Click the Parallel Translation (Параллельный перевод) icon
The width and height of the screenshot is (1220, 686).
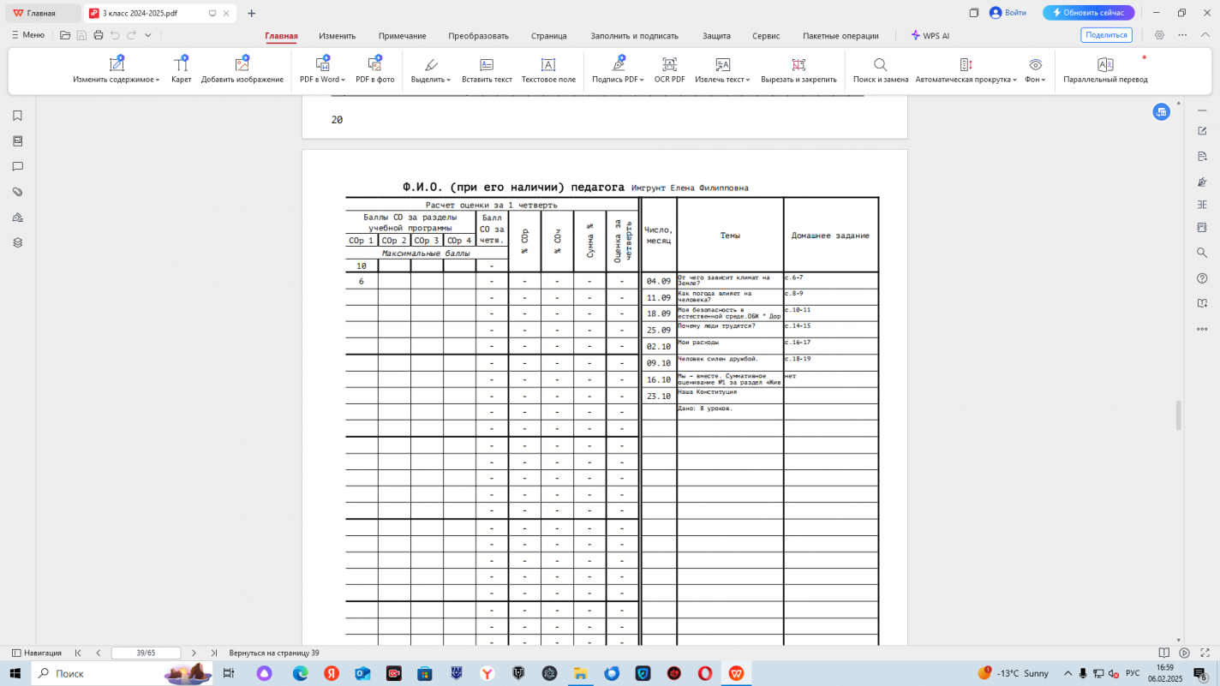[x=1105, y=65]
